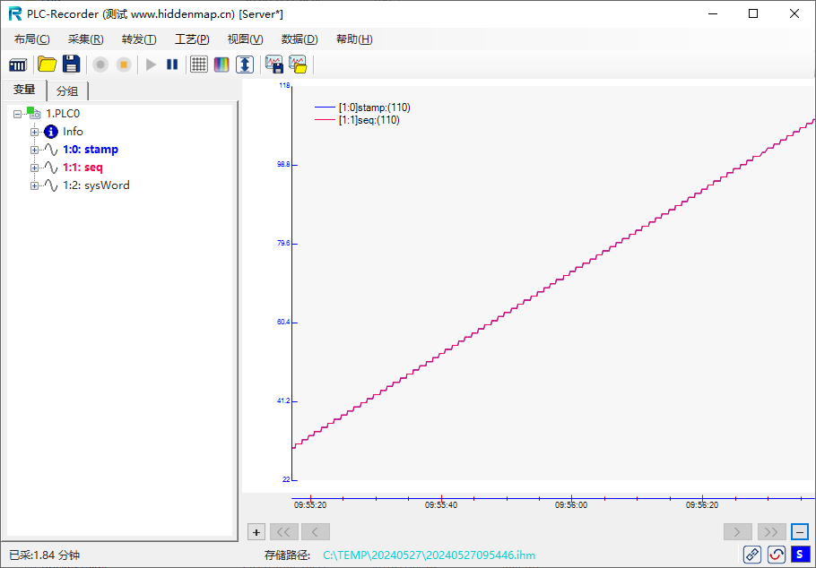Viewport: 816px width, 568px height.
Task: Click the chain link icon in status bar
Action: [x=752, y=555]
